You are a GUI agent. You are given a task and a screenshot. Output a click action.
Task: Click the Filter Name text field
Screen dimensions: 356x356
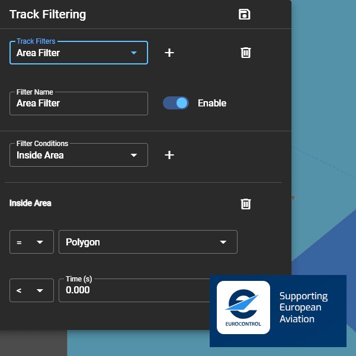(x=78, y=103)
